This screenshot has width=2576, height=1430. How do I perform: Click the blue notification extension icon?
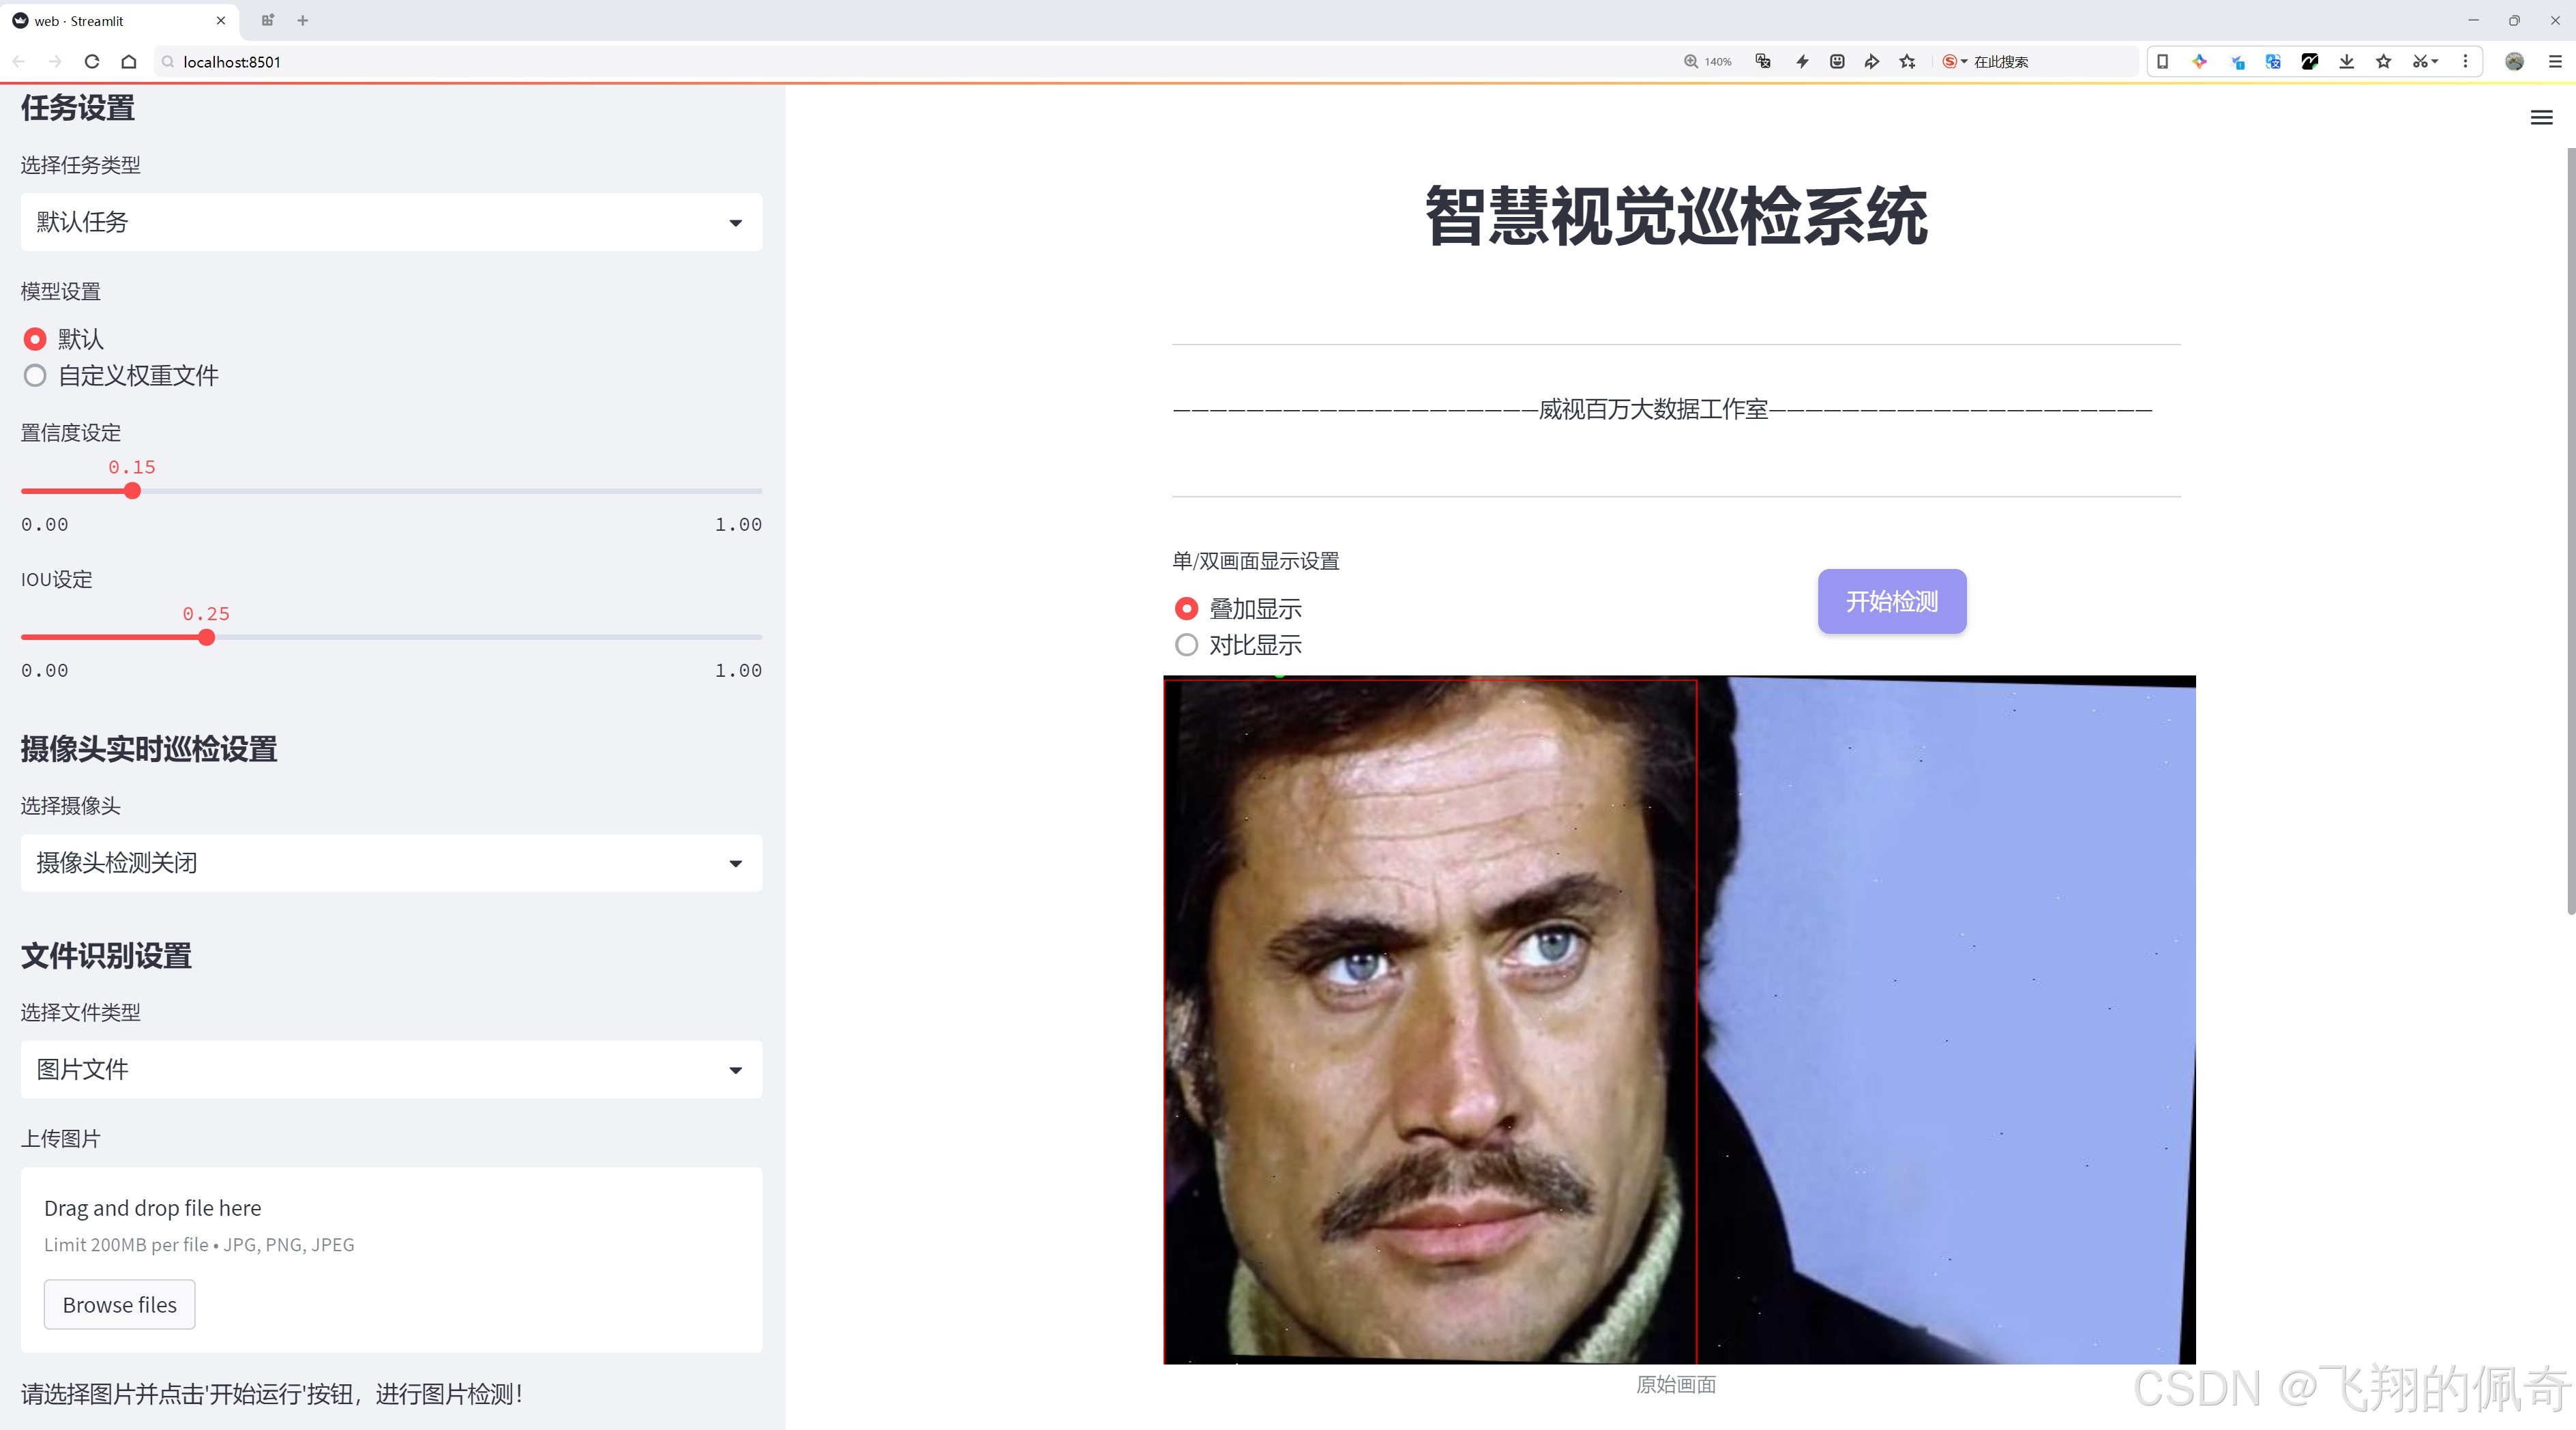point(2237,61)
